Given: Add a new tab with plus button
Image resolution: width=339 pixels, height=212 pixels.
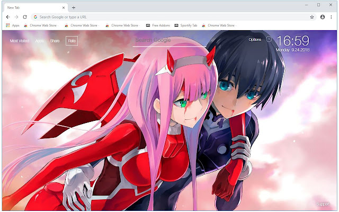Looking at the screenshot, I should 74,7.
